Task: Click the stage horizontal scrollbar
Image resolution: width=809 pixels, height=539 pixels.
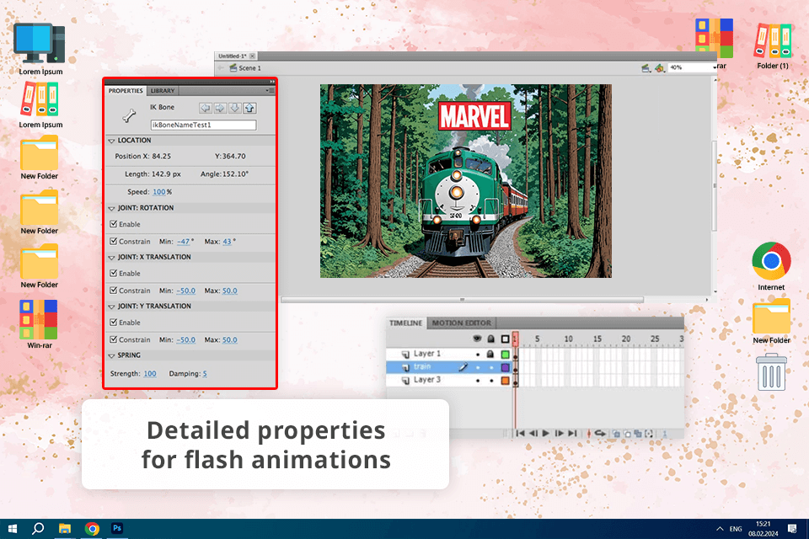Action: pyautogui.click(x=463, y=300)
